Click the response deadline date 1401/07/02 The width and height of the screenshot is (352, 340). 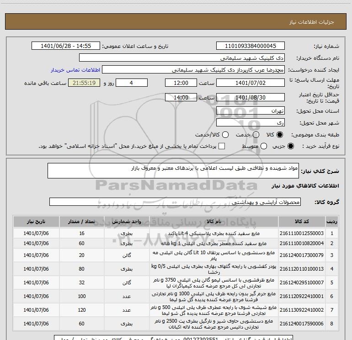[251, 83]
